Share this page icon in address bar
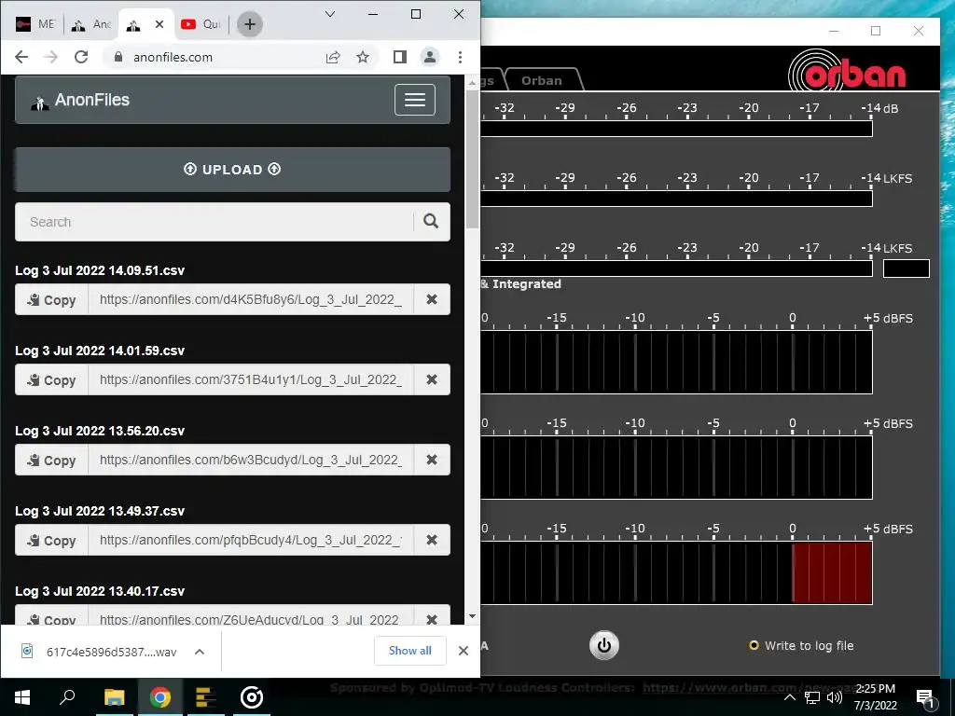 coord(333,57)
